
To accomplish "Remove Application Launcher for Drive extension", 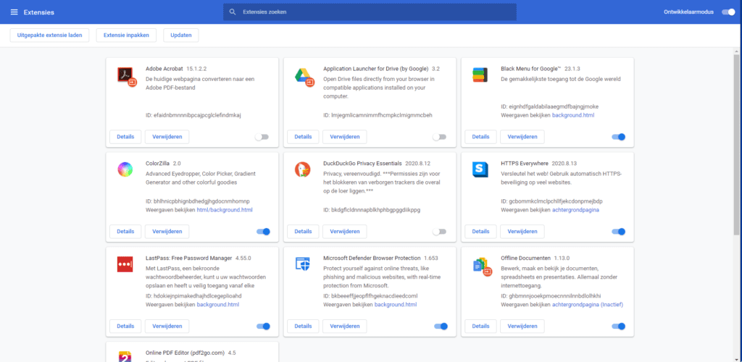I will [344, 137].
